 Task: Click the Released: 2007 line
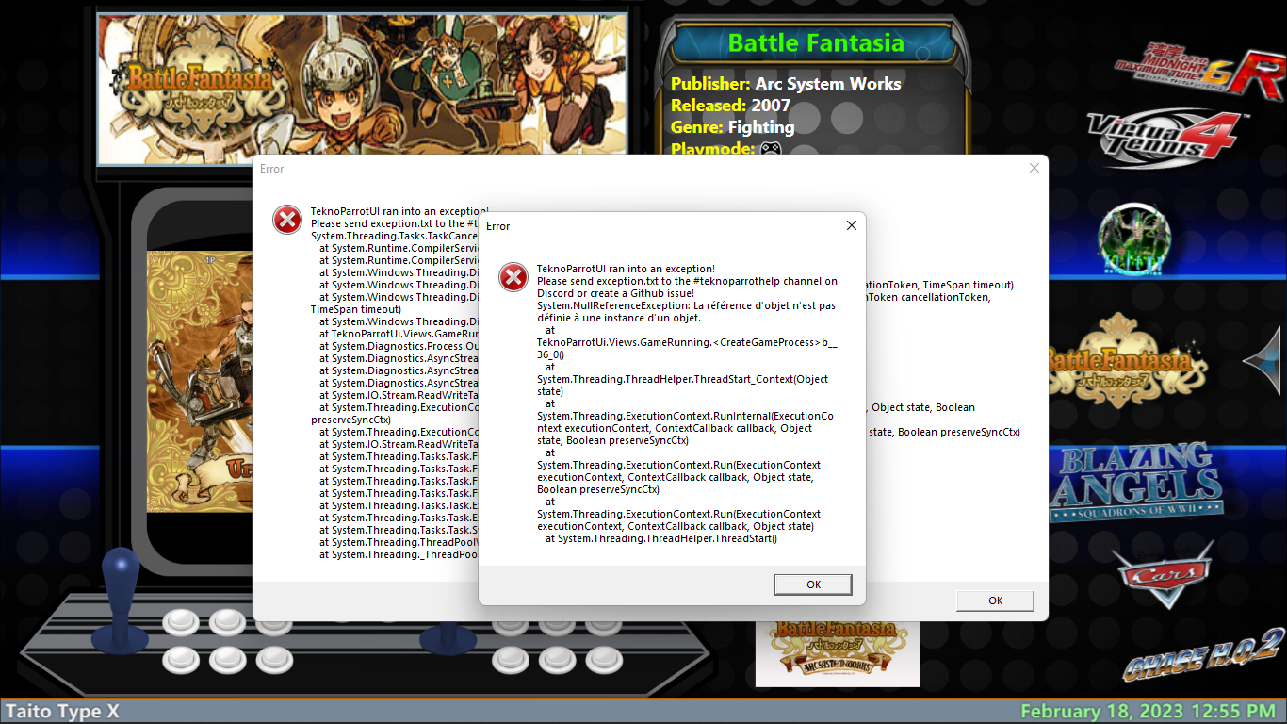tap(730, 106)
